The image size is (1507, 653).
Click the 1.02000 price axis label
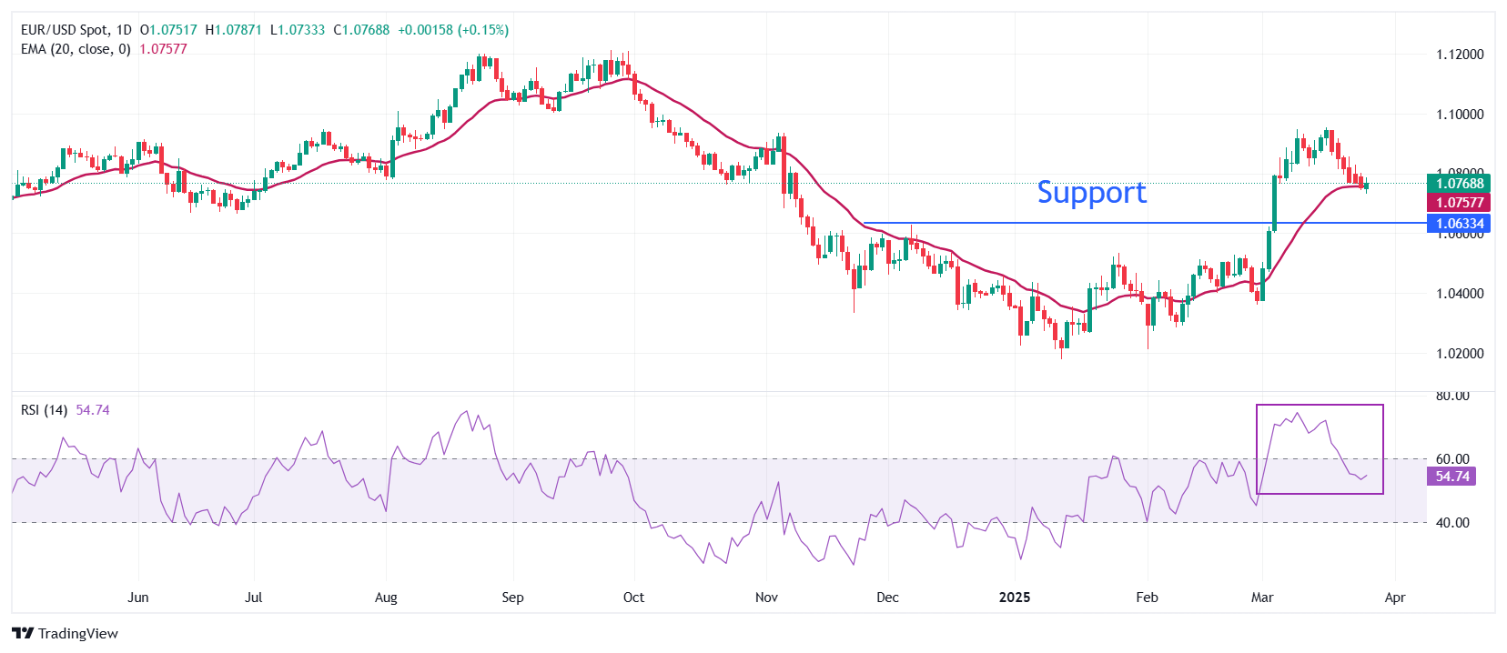coord(1460,354)
